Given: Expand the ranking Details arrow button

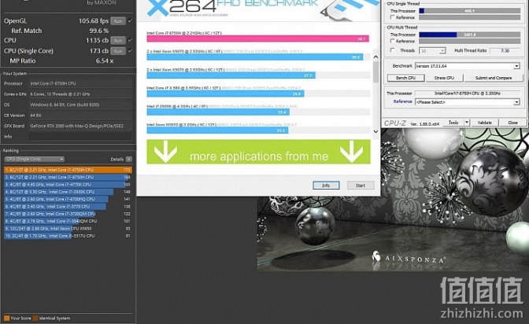Looking at the screenshot, I should 129,159.
